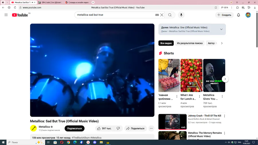
Task: Pause the video by clicking player
Action: click(92, 70)
